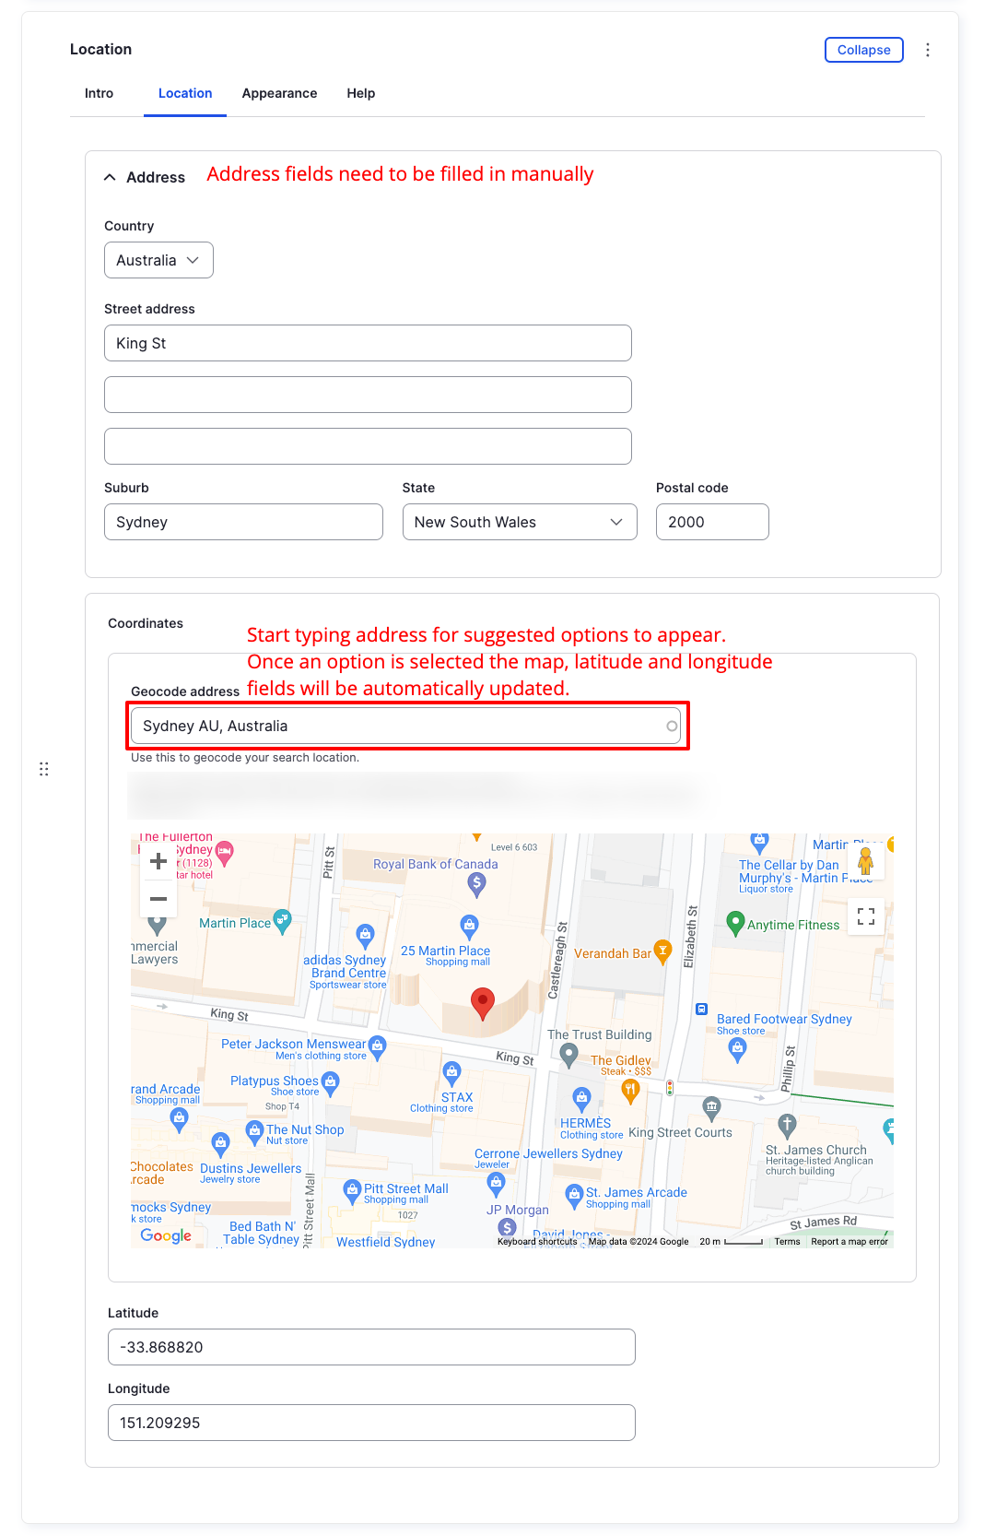This screenshot has width=996, height=1536.
Task: Click Peter Jackson Menswear map pin
Action: coord(378,1048)
